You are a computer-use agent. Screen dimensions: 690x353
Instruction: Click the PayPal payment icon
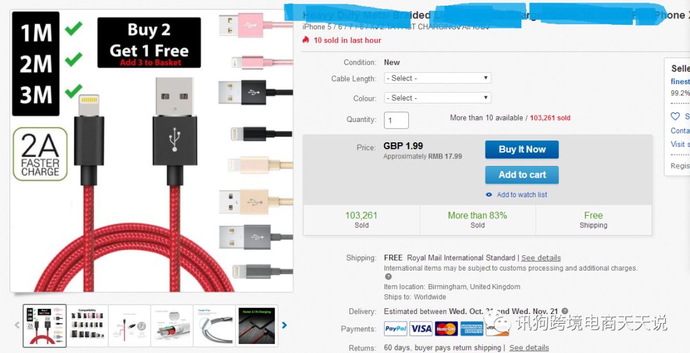tap(395, 329)
